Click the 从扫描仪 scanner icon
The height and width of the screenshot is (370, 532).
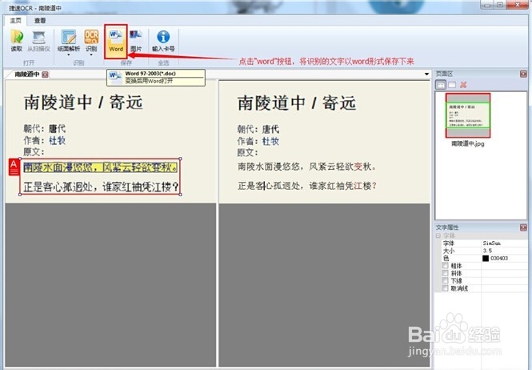[38, 37]
